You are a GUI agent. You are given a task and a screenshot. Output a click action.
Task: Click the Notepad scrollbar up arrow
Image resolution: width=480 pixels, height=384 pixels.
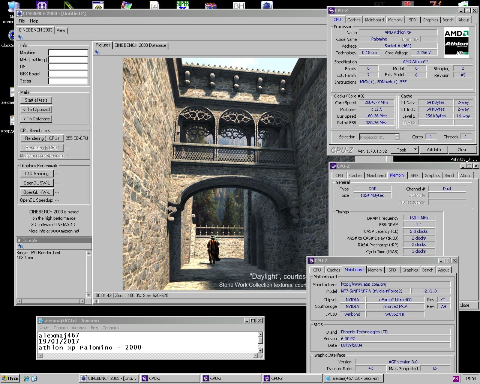[x=261, y=334]
